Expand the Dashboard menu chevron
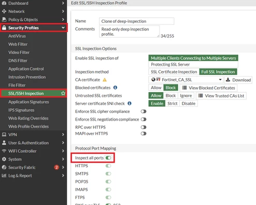The image size is (256, 205). point(63,3)
